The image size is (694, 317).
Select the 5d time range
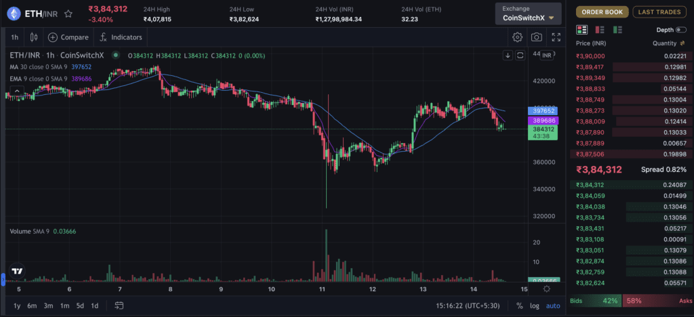(x=80, y=305)
